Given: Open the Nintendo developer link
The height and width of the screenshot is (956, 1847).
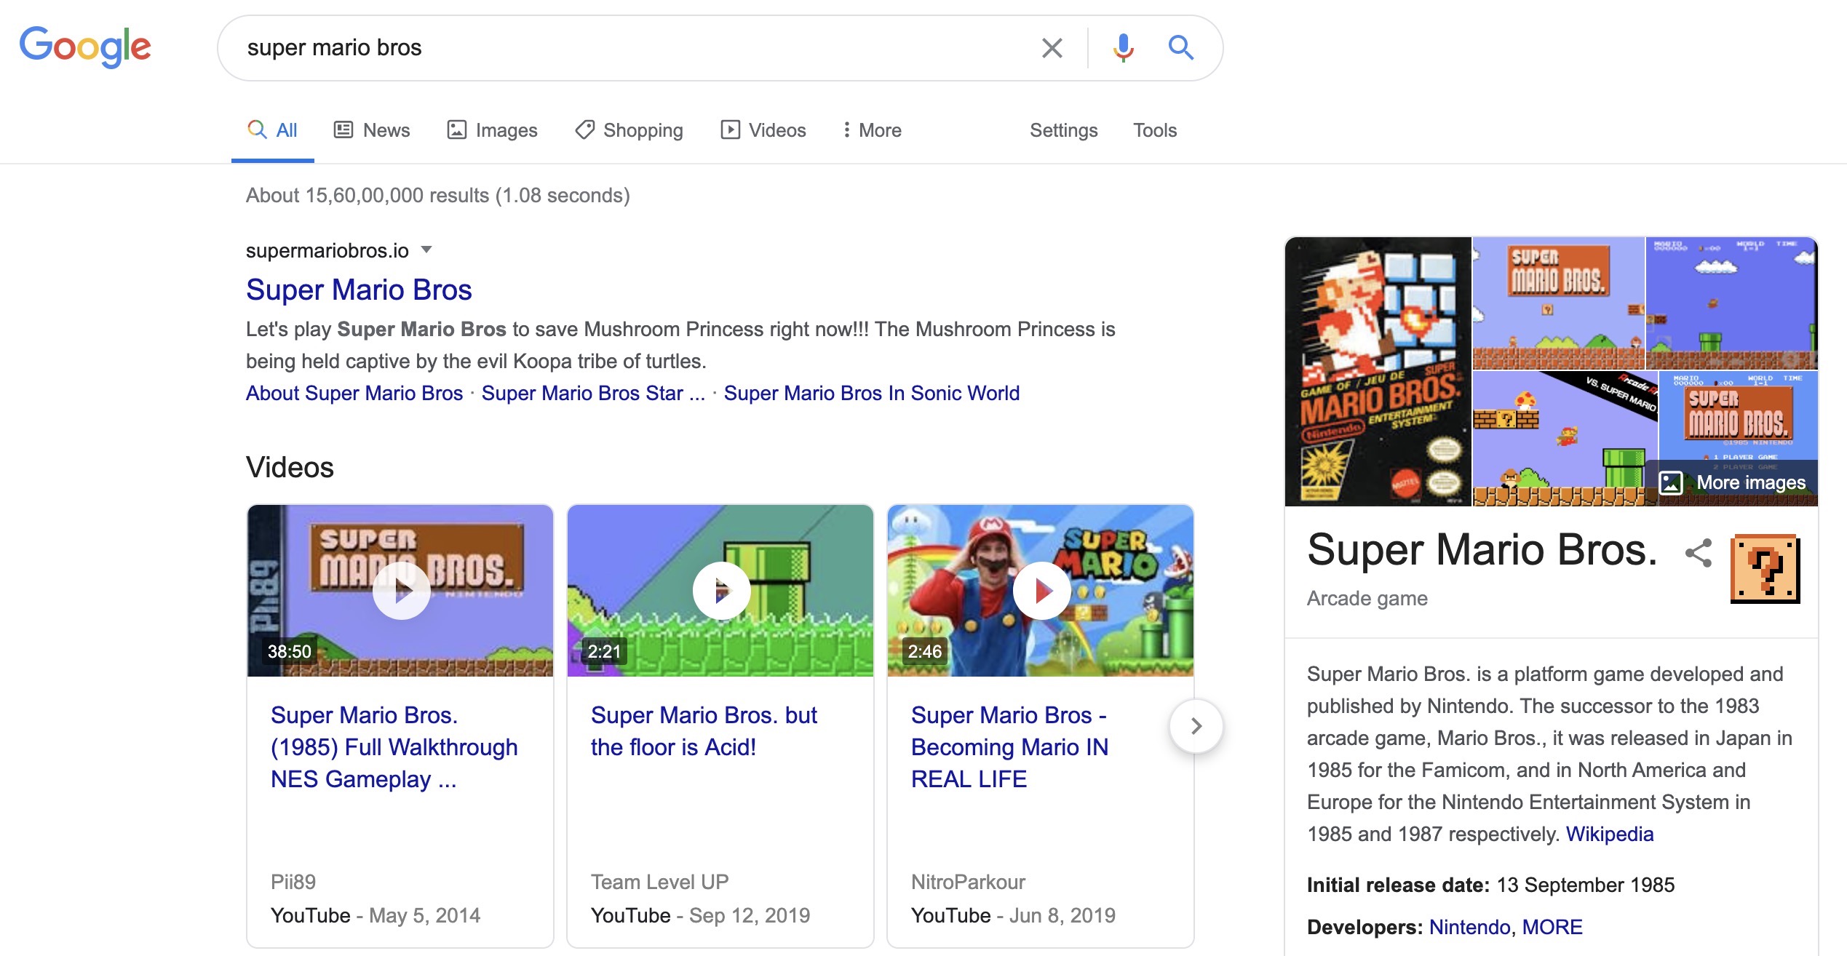Looking at the screenshot, I should [x=1469, y=927].
